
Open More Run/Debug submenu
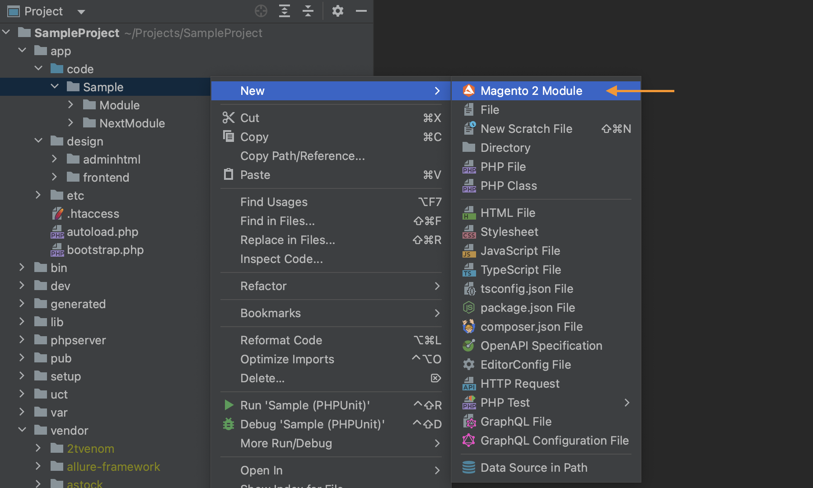tap(331, 443)
